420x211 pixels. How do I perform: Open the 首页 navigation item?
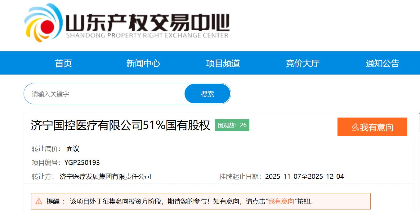point(63,63)
